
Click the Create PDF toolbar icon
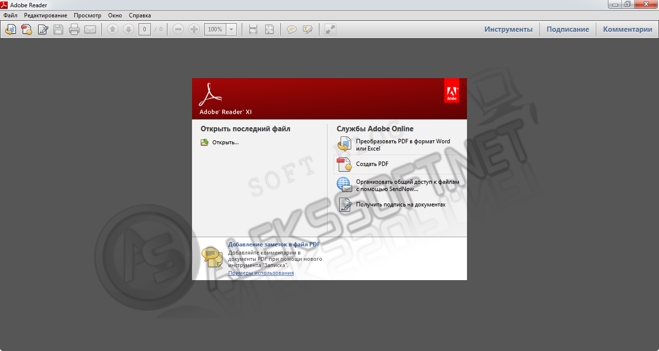pyautogui.click(x=27, y=29)
